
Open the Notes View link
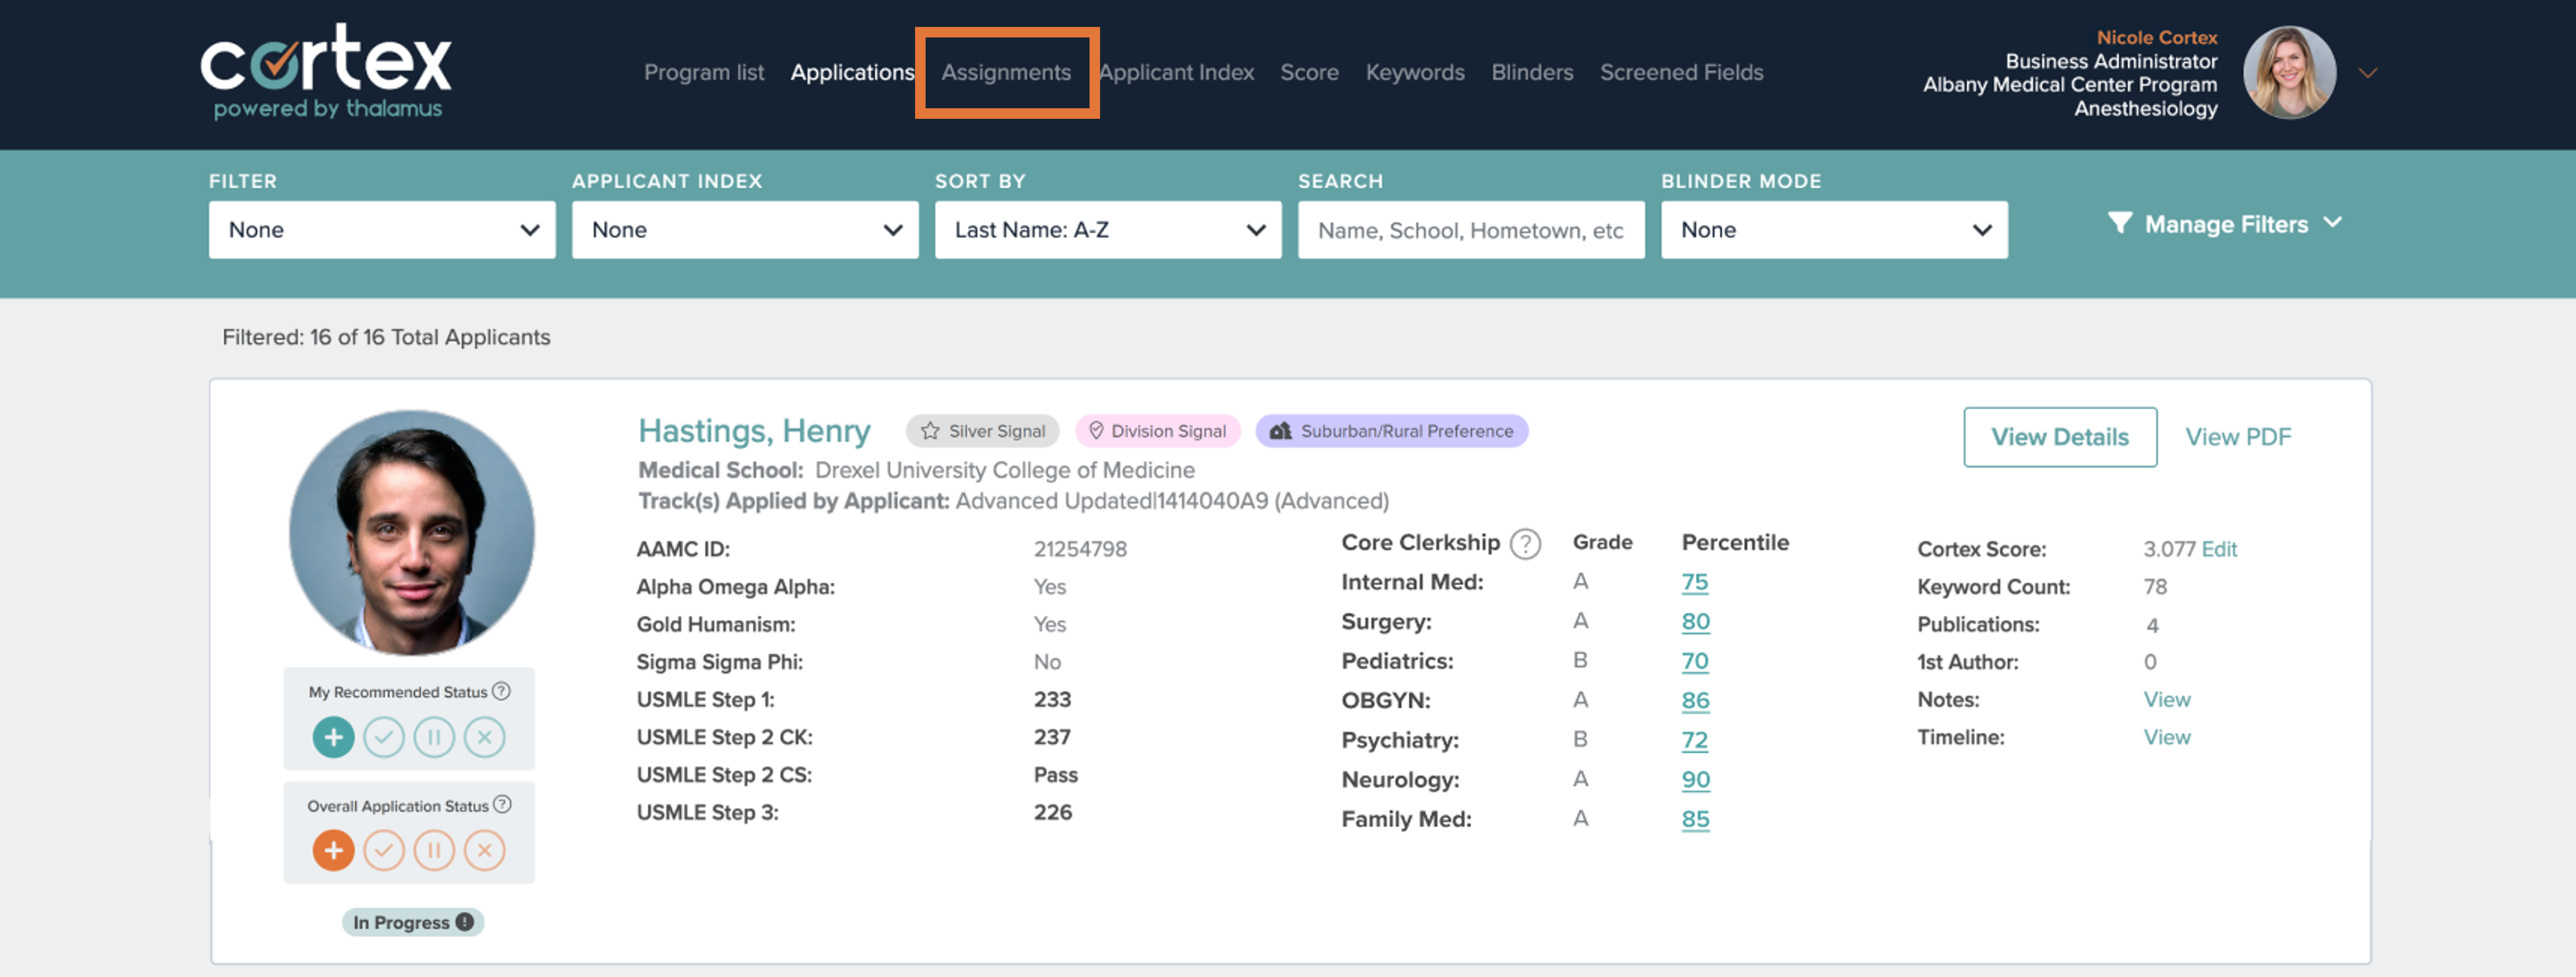(2166, 699)
